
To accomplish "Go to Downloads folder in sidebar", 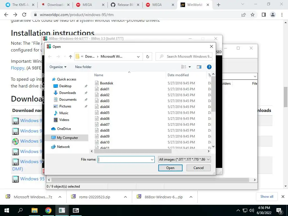I will pos(67,93).
